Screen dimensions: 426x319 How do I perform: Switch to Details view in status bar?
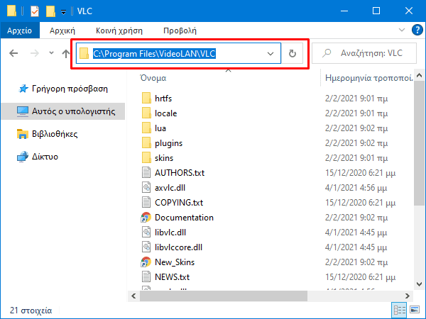(399, 310)
